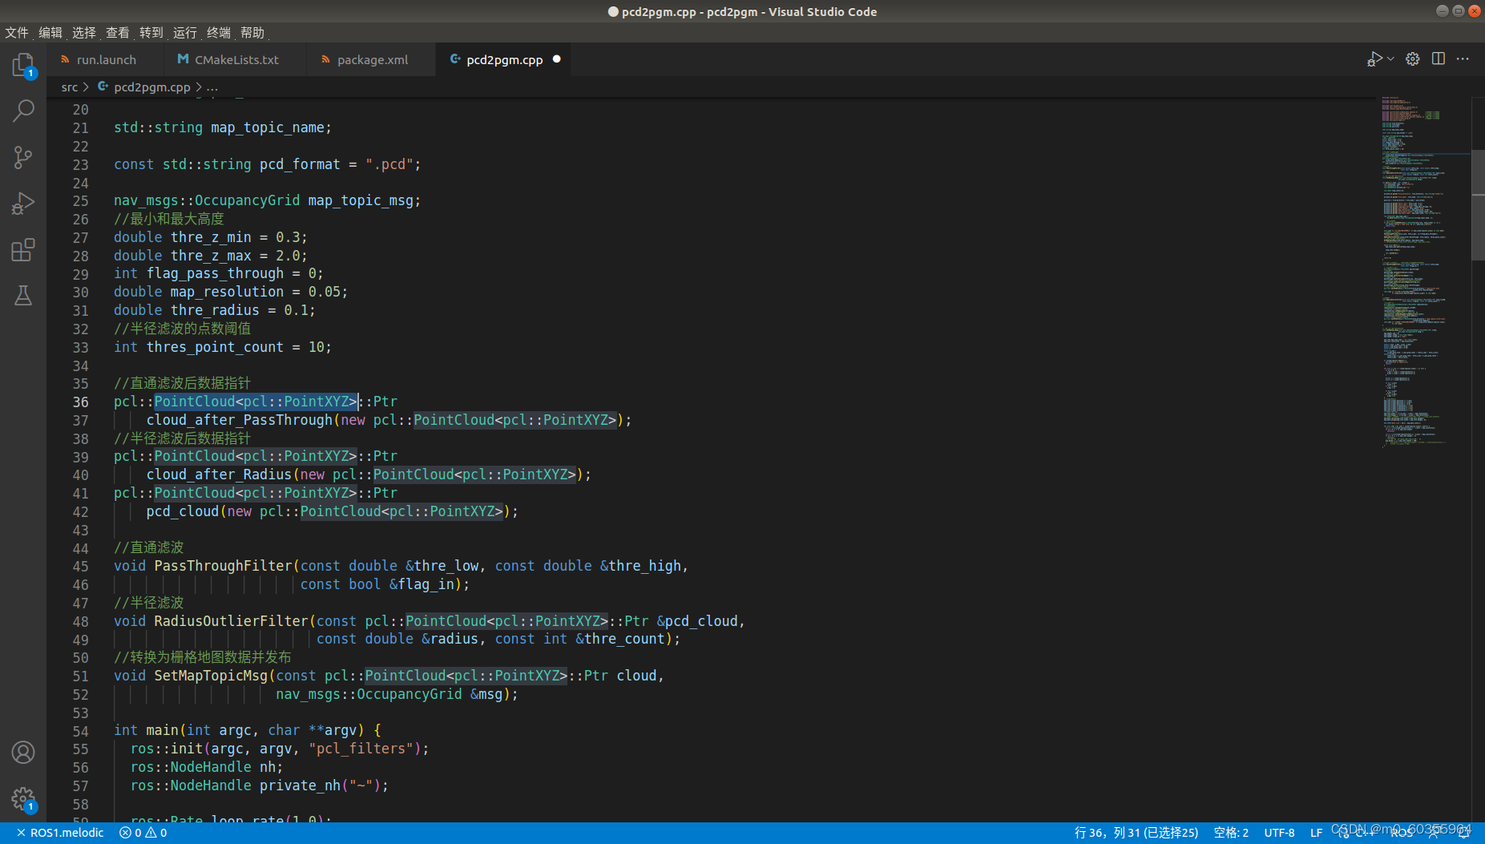
Task: Click on thre_z_min variable on line 27
Action: (x=211, y=237)
